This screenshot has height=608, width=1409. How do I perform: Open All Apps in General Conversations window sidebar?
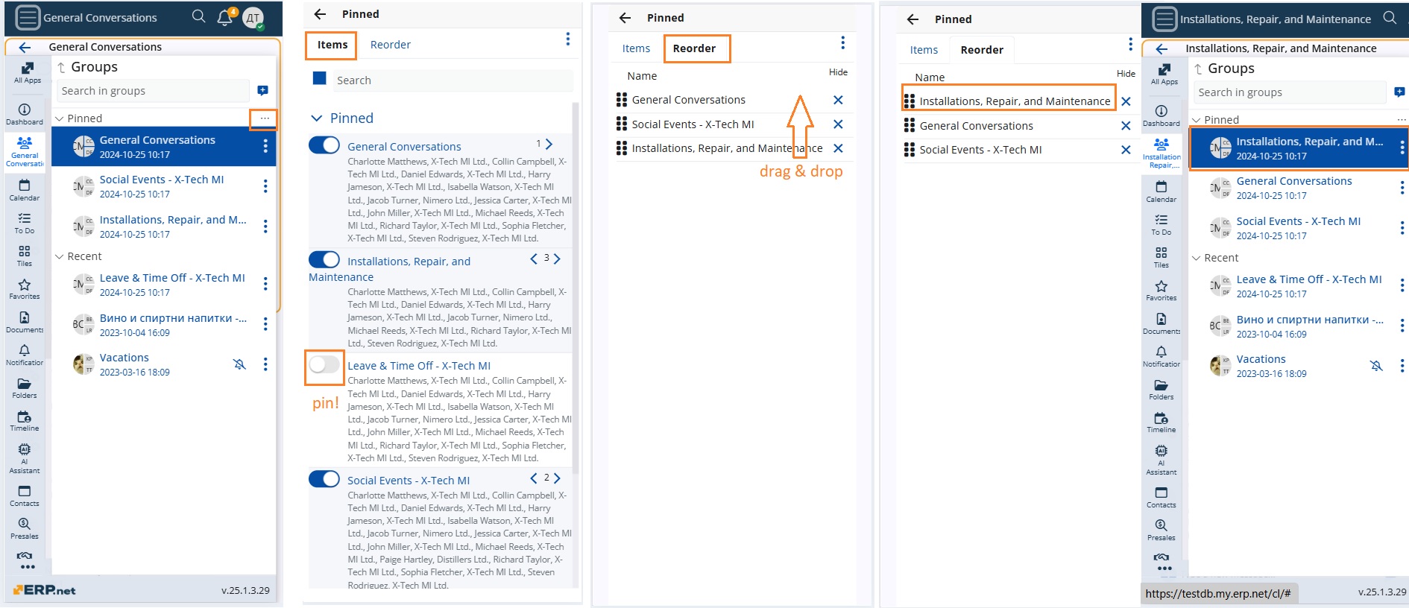click(x=28, y=73)
